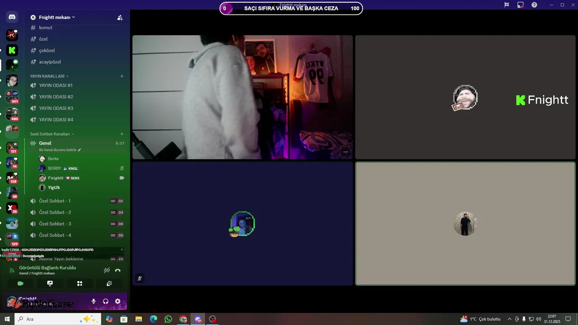Join Özel Sohbet - 1 voice channel
This screenshot has height=325, width=578.
[x=77, y=201]
